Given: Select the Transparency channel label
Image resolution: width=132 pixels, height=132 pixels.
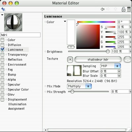Looking at the screenshot, I should point(17,54).
